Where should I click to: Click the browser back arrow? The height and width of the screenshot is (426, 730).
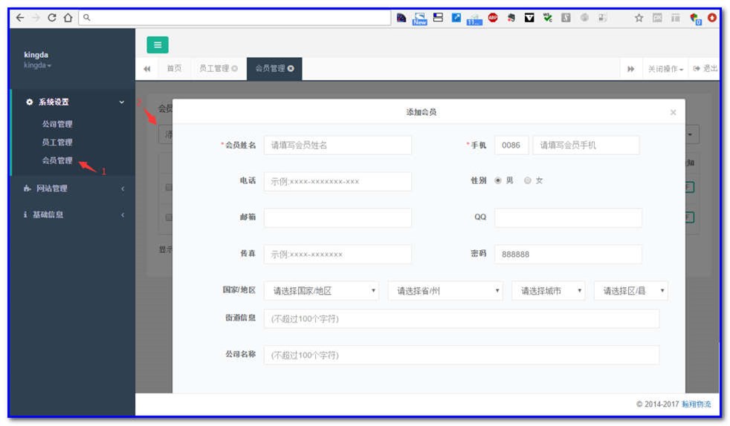(19, 18)
